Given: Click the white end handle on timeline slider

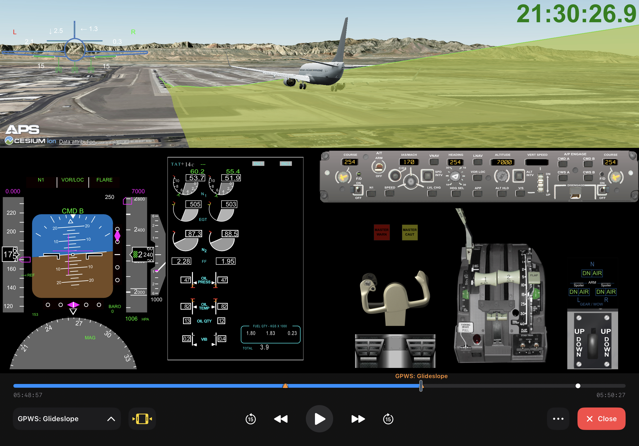Looking at the screenshot, I should tap(578, 386).
